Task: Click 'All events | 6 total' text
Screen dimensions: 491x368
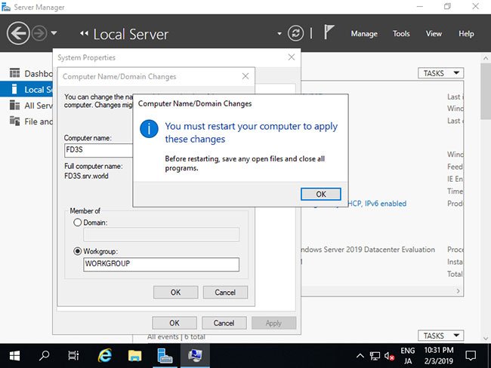Action: 176,337
